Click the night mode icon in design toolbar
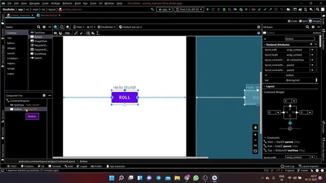The width and height of the screenshot is (326, 183). (68, 27)
